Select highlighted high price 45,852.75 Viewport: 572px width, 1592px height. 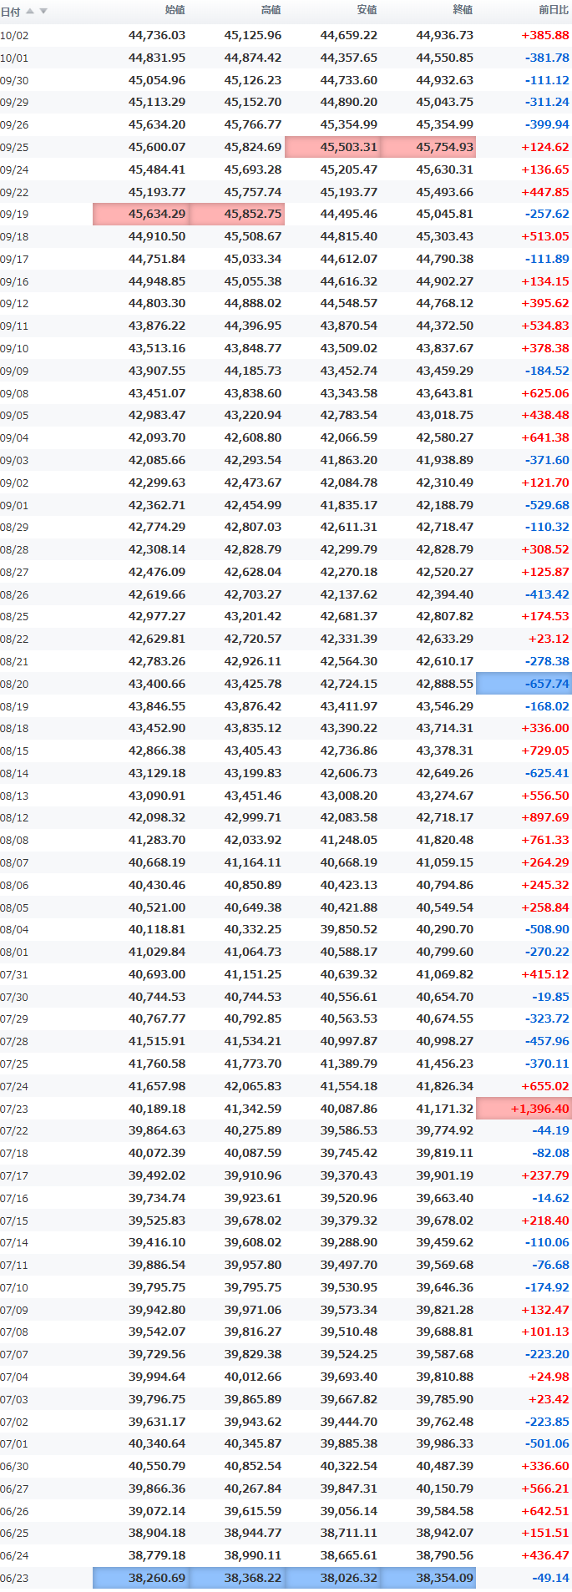tap(236, 214)
